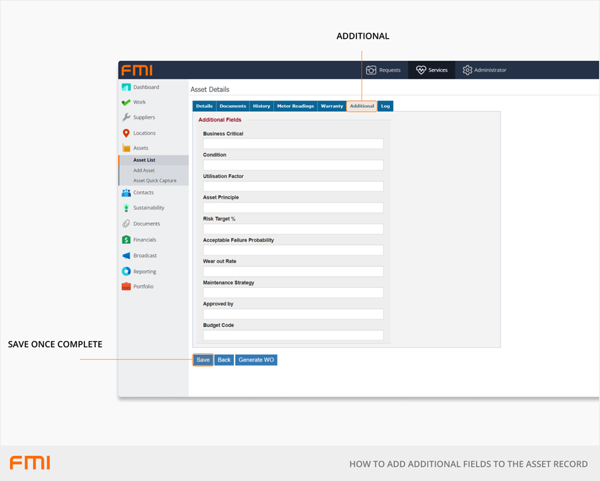Open Suppliers via the wrench icon
Viewport: 600px width, 481px height.
pyautogui.click(x=126, y=117)
